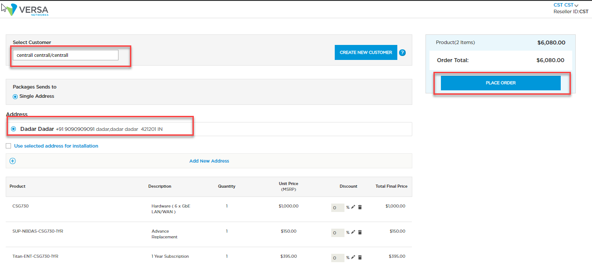Click the Order Total label

pyautogui.click(x=453, y=60)
